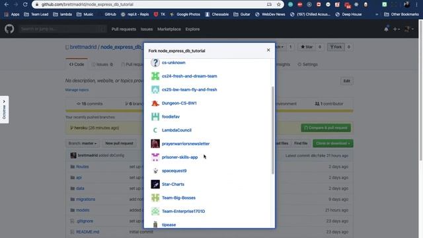Select tipease link
423x238 pixels.
click(x=169, y=225)
